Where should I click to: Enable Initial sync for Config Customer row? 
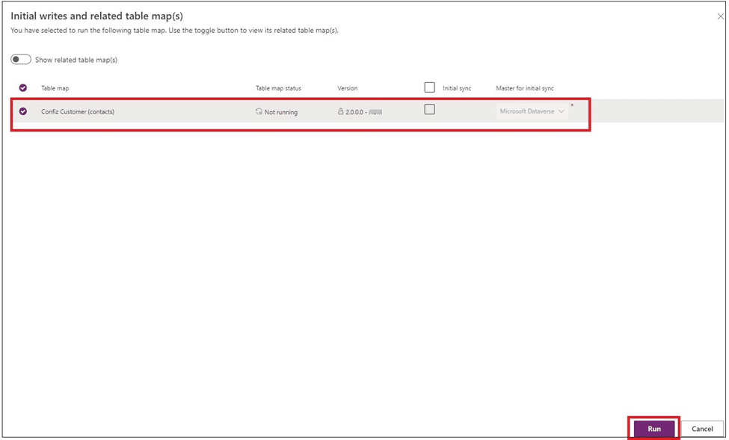pyautogui.click(x=429, y=110)
